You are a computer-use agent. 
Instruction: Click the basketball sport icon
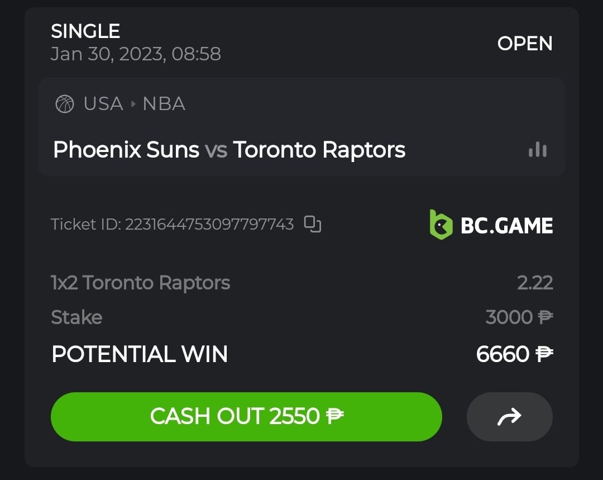pos(65,104)
